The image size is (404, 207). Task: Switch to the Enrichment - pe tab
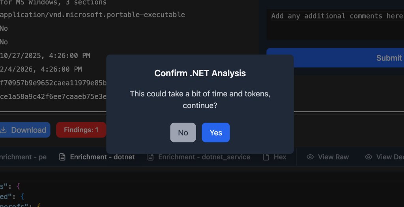pos(23,157)
